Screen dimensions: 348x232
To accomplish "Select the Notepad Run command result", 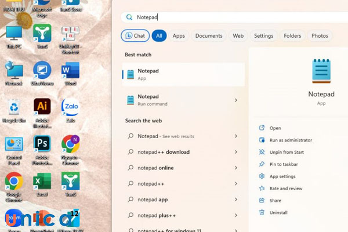I will point(183,100).
